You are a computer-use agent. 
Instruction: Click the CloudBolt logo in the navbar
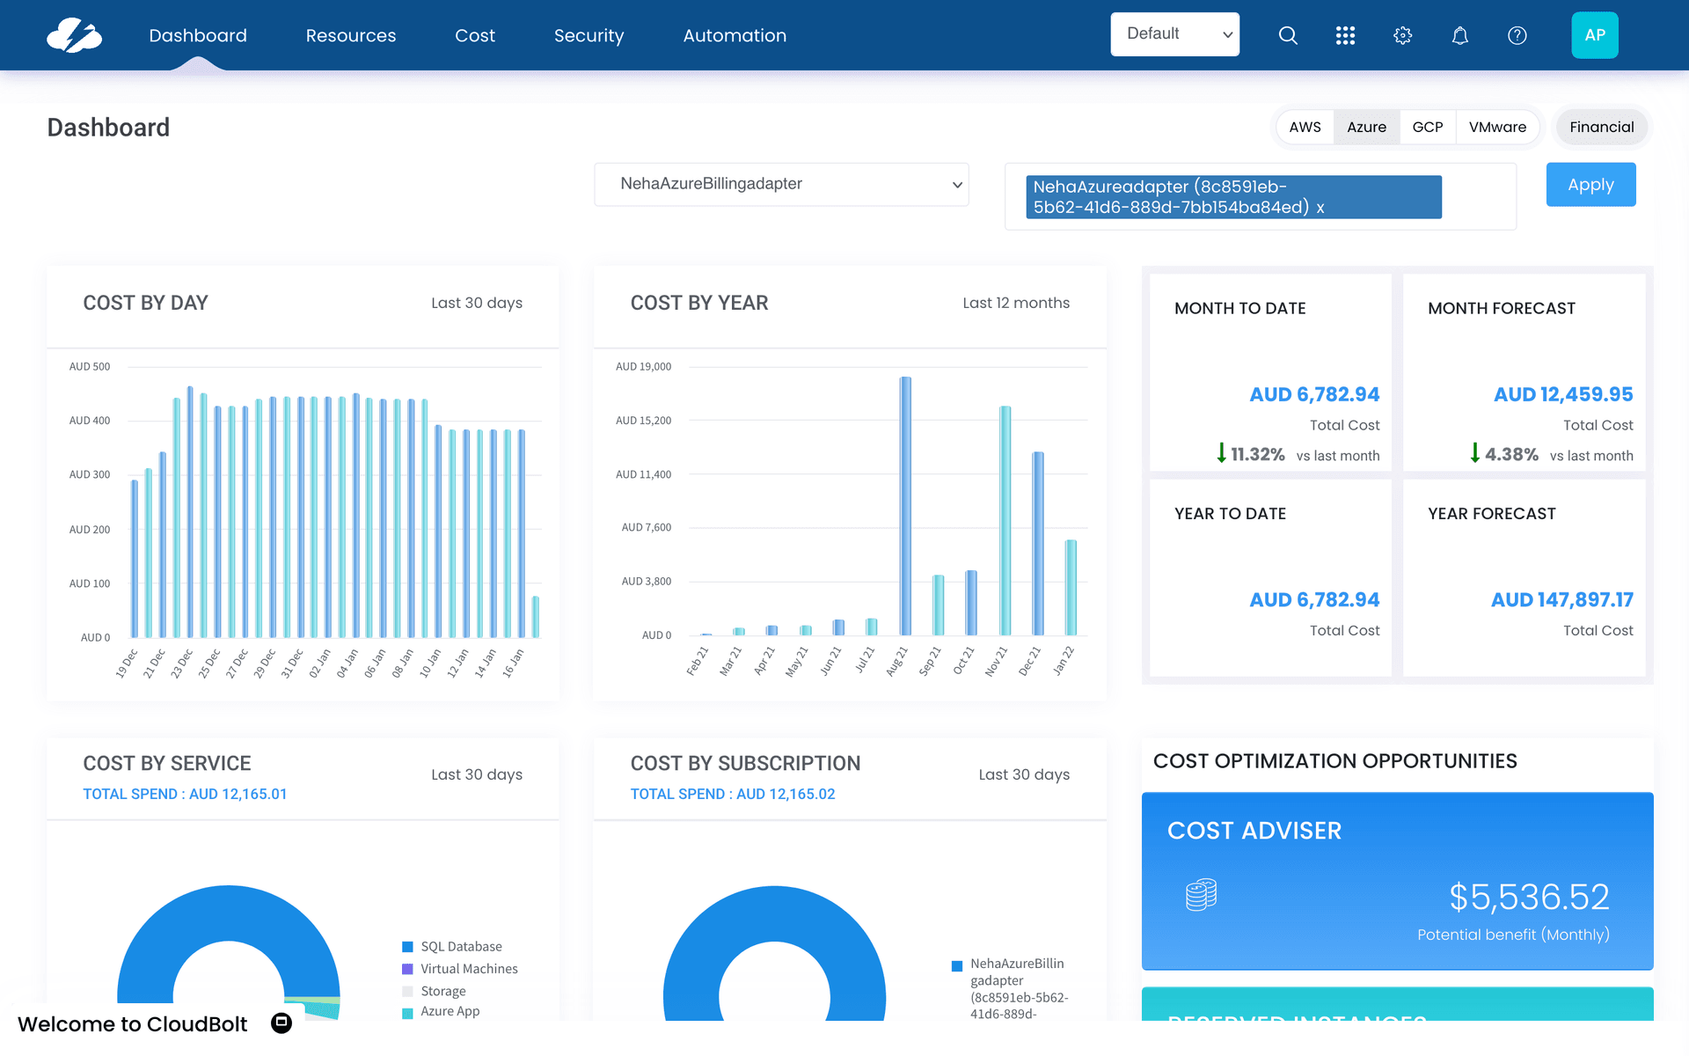tap(75, 35)
